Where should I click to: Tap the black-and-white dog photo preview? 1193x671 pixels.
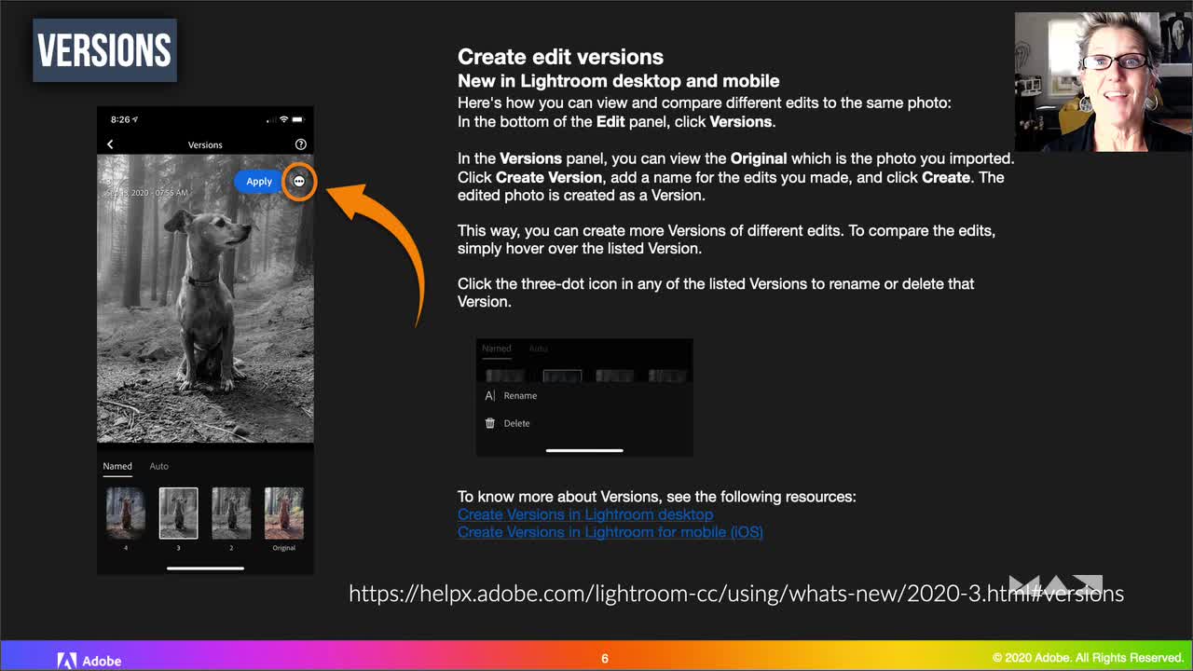tap(205, 298)
